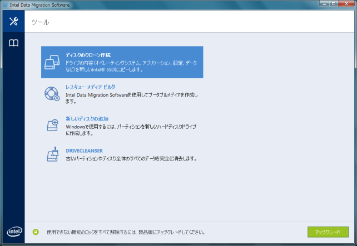357x246 pixels.
Task: Click the green アップグレード button
Action: tap(328, 232)
